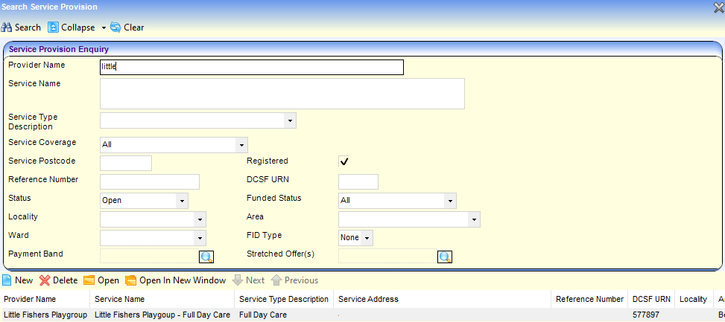Image resolution: width=725 pixels, height=322 pixels.
Task: Sort by DCSF URN column header
Action: (x=651, y=299)
